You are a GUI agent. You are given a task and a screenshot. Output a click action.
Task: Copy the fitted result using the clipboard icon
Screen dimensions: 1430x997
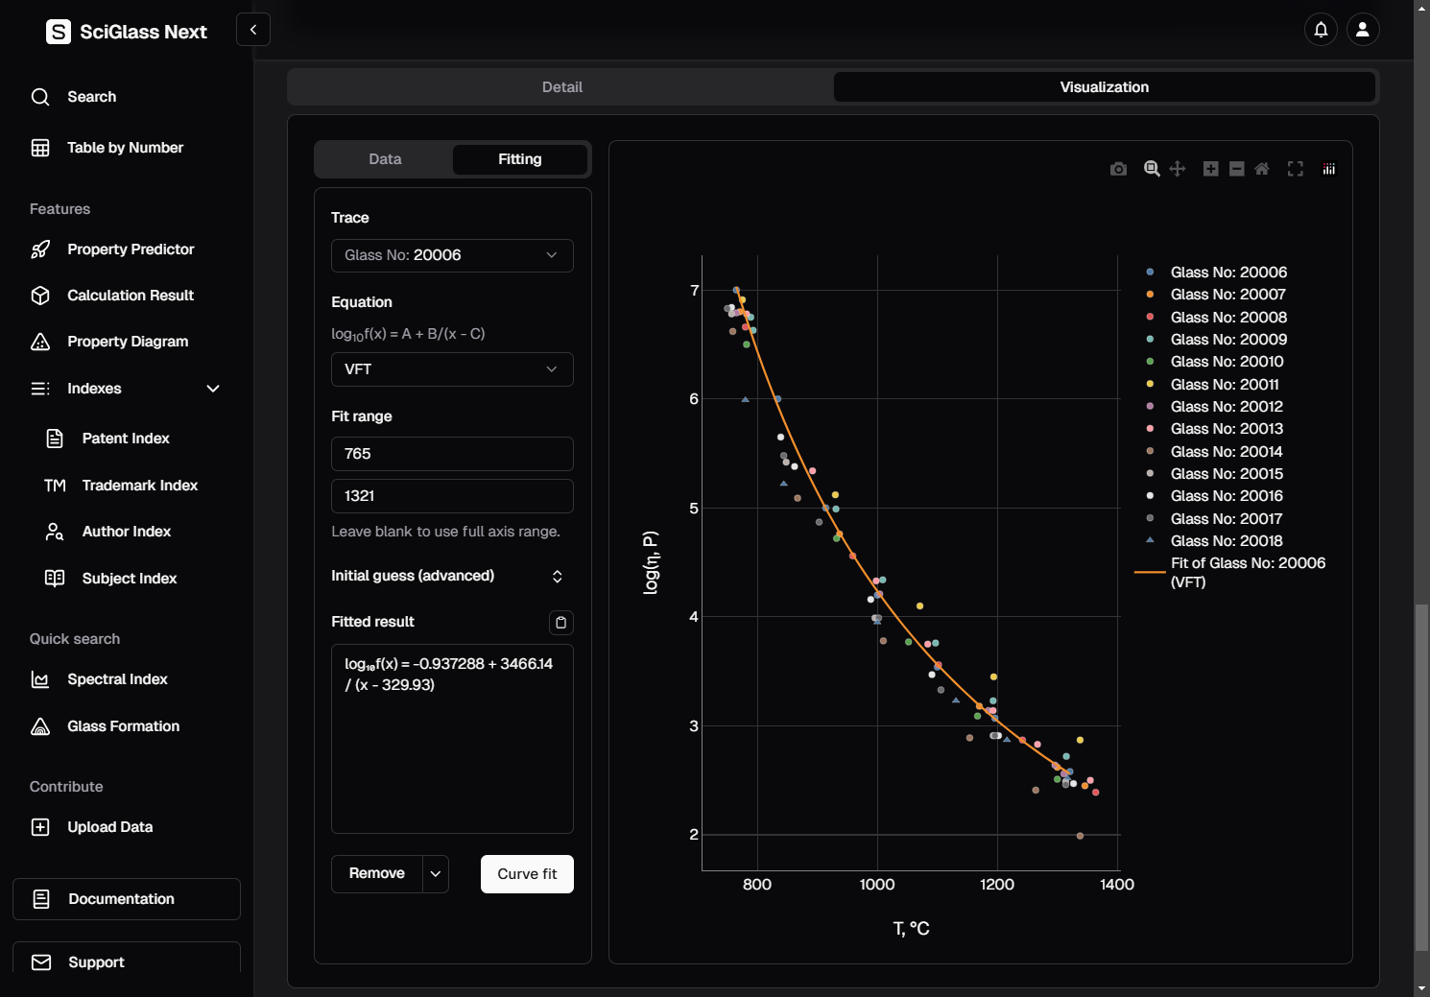pos(560,623)
